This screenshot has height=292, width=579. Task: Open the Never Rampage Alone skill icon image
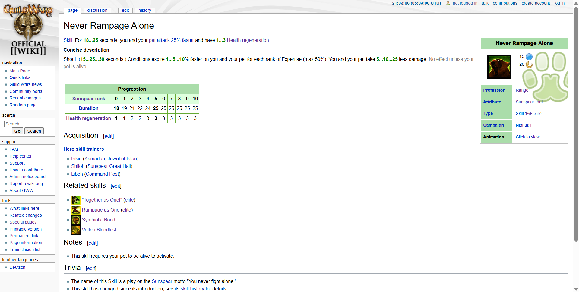tap(499, 67)
